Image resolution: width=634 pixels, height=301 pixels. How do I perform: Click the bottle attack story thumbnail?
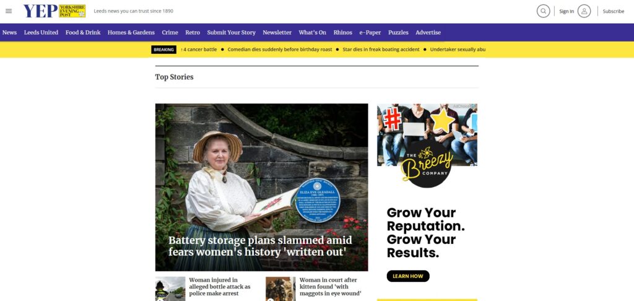tap(170, 289)
